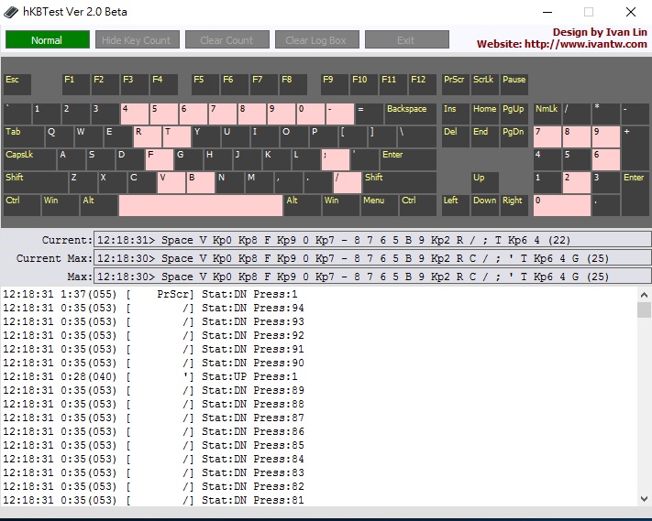Screen dimensions: 652x521
Task: Click the Enter key in main block
Action: tap(407, 159)
